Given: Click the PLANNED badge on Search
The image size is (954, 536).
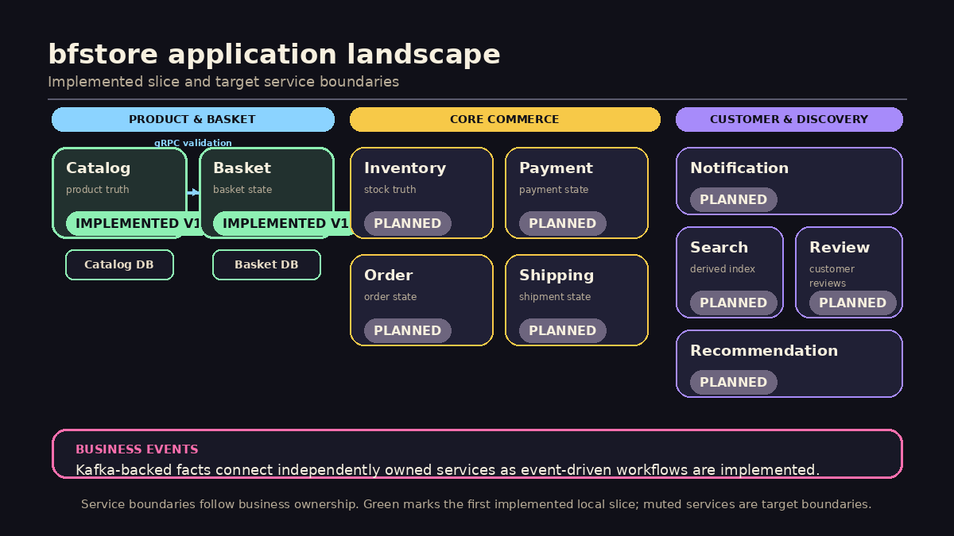Looking at the screenshot, I should (734, 303).
